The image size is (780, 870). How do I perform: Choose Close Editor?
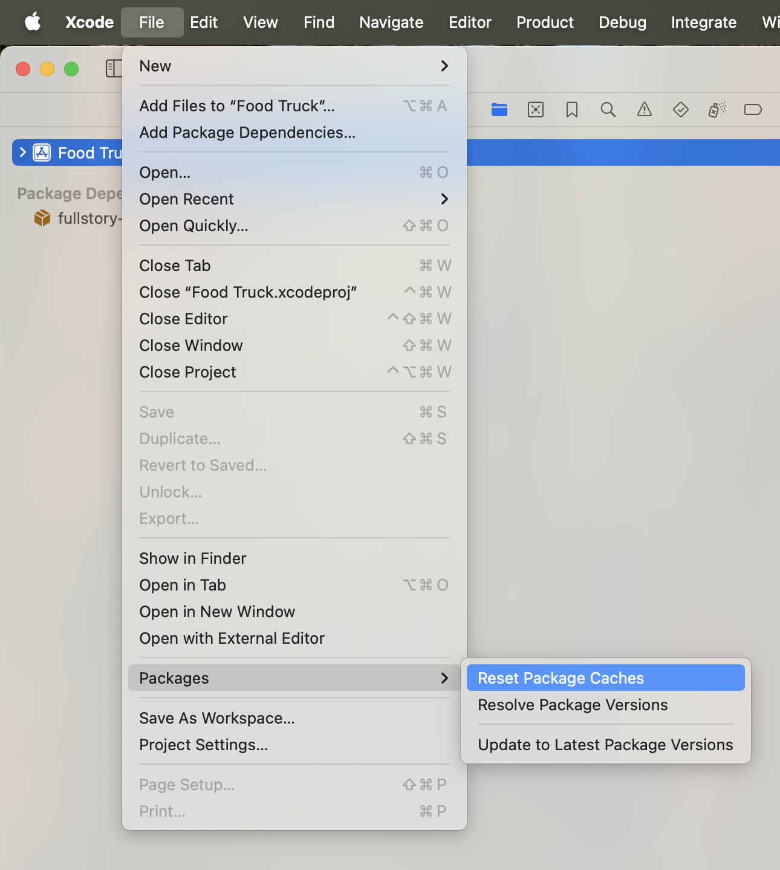pos(294,319)
